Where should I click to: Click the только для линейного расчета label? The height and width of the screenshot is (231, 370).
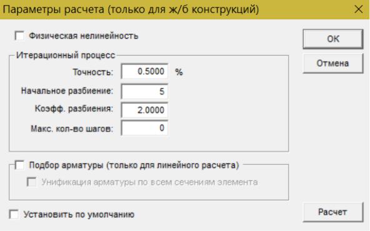172,165
